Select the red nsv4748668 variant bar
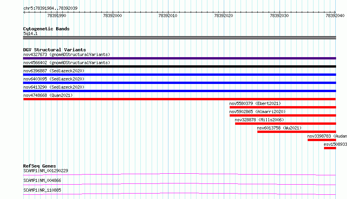 click(x=179, y=99)
